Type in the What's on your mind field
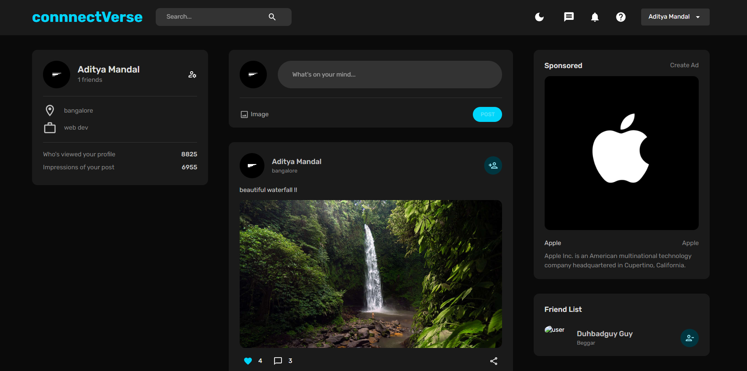This screenshot has height=371, width=747. [389, 75]
